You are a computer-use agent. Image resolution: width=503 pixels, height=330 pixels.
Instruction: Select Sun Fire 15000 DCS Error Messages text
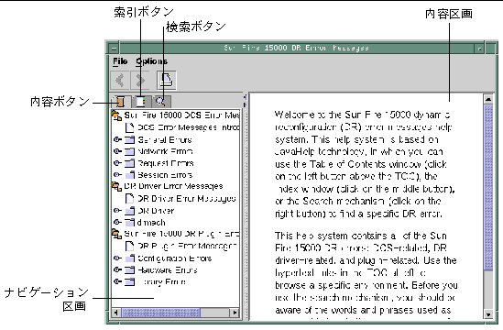[x=181, y=115]
